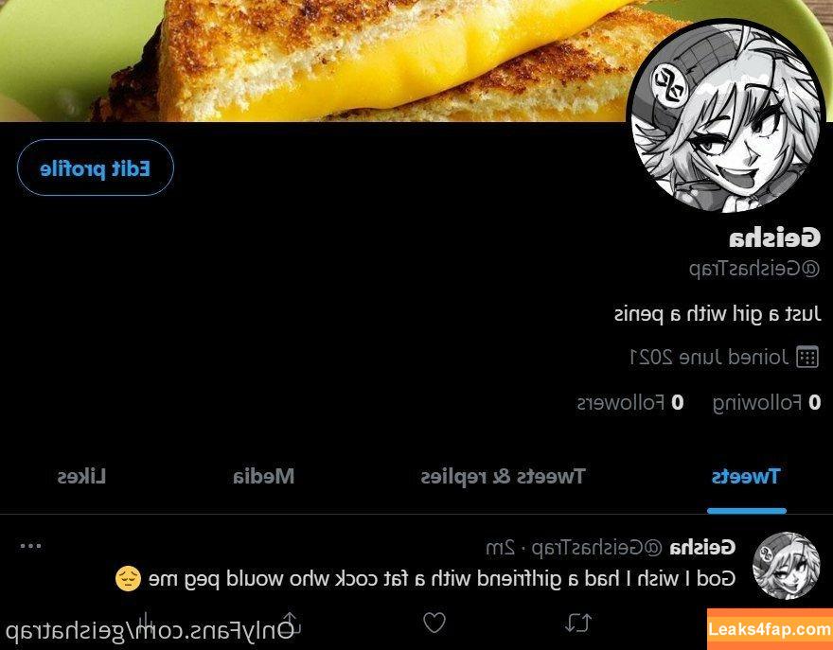Click the retweet icon on the tweet

pos(578,623)
